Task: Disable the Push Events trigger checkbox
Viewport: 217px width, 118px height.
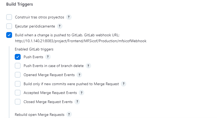Action: [x=18, y=57]
